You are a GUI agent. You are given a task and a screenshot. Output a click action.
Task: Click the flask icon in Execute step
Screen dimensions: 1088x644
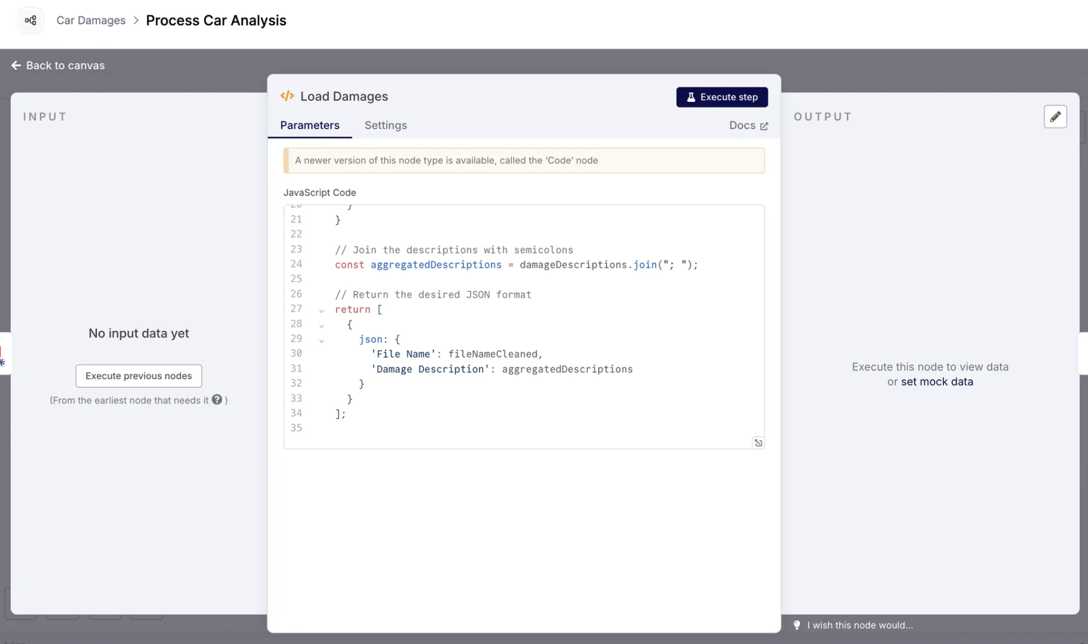tap(691, 97)
